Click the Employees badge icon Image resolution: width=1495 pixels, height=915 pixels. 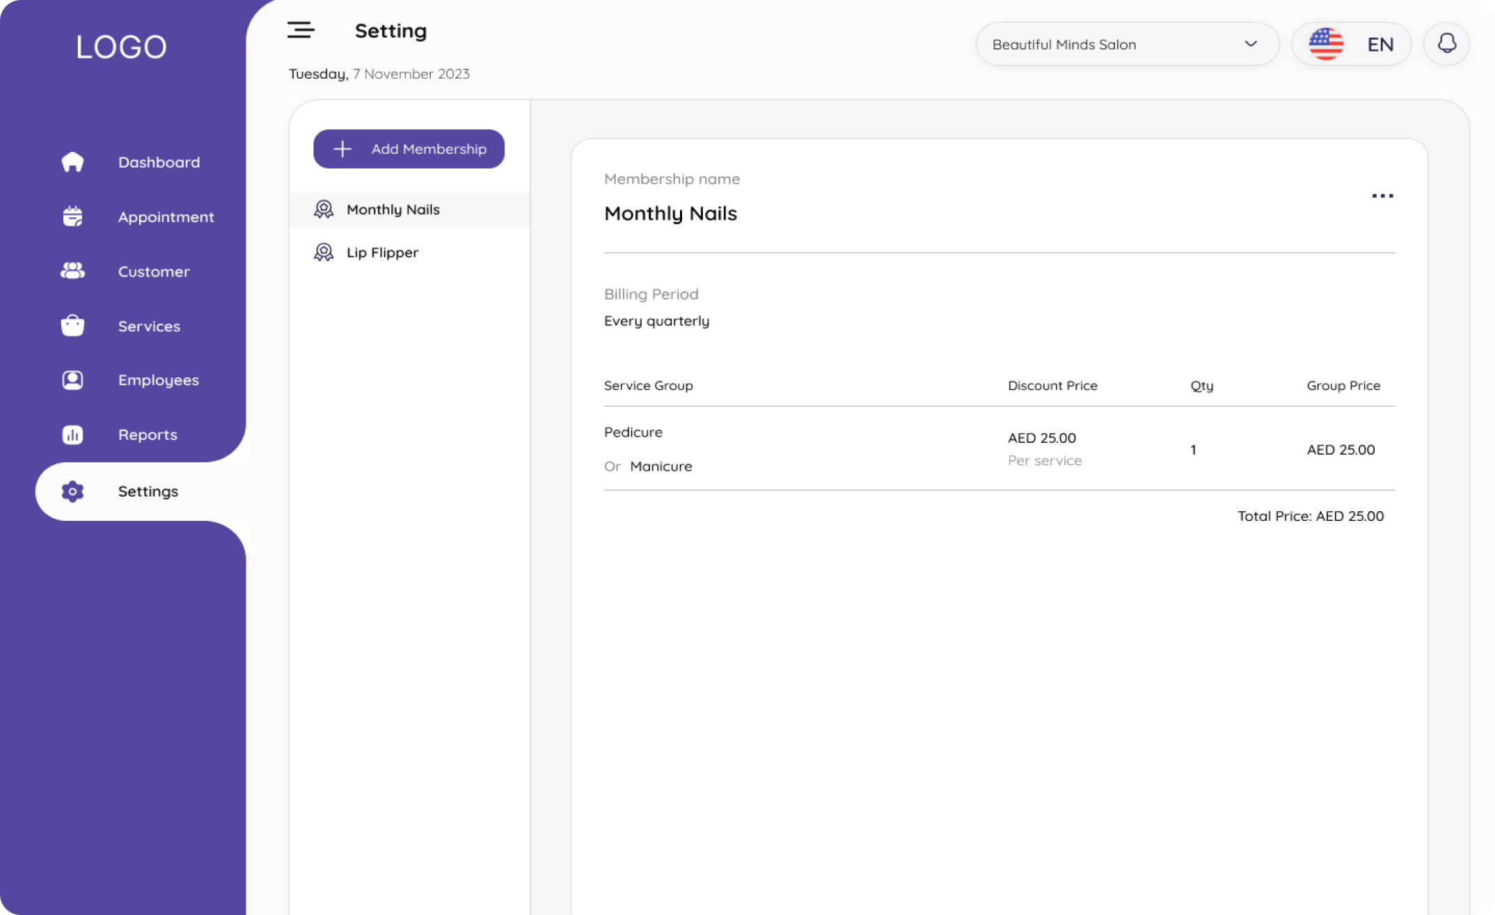click(72, 380)
